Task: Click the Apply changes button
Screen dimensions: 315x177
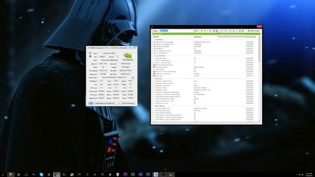Action: (x=254, y=30)
